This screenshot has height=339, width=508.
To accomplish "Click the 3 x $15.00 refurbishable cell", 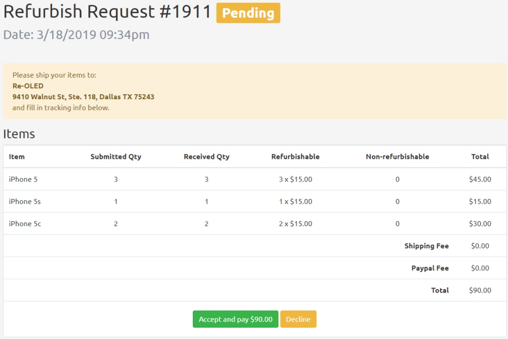I will [x=295, y=179].
